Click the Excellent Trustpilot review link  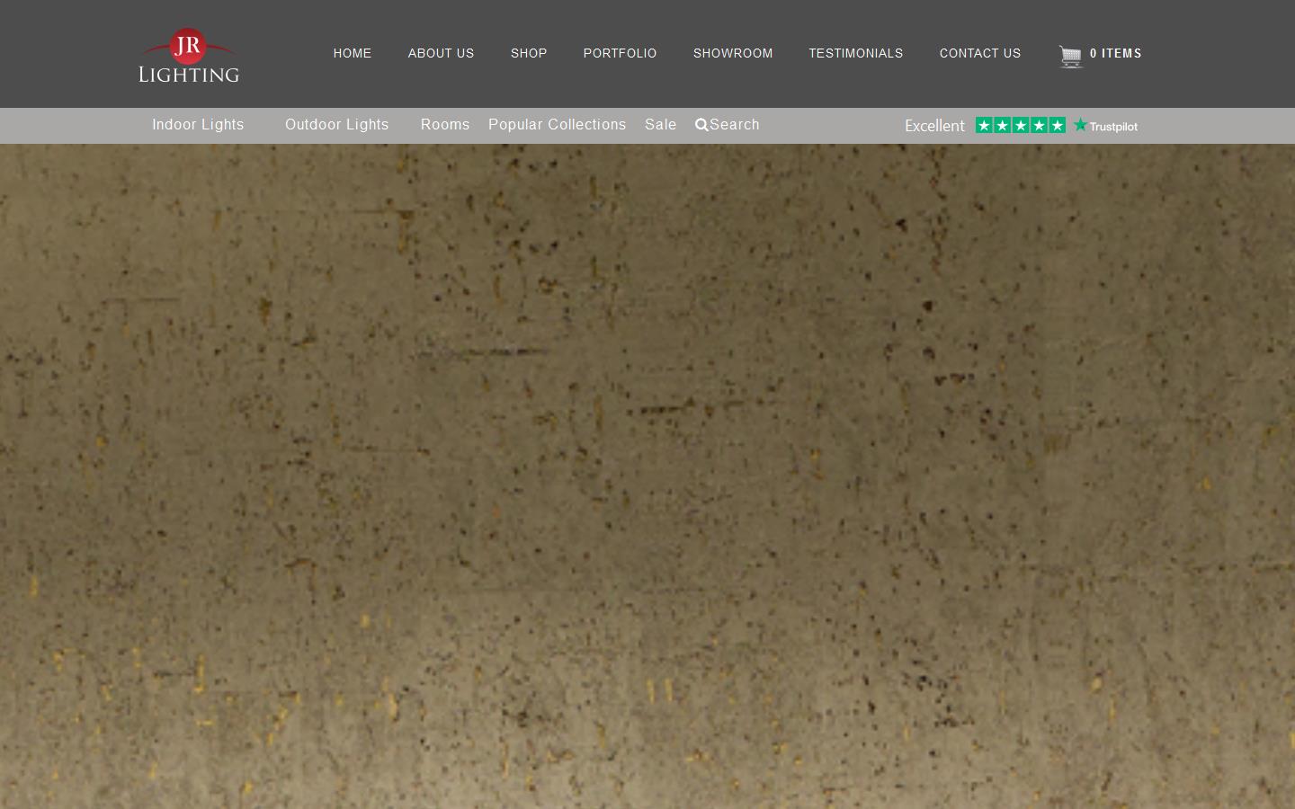tap(934, 126)
